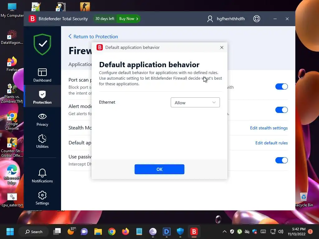The width and height of the screenshot is (319, 239).
Task: Open the Windows Start menu
Action: [10, 232]
